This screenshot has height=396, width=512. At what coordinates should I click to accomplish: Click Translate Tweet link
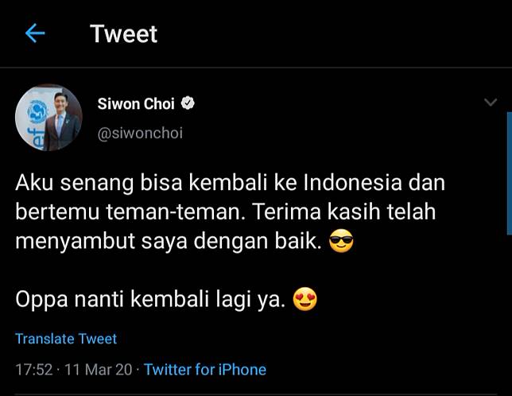tap(66, 339)
